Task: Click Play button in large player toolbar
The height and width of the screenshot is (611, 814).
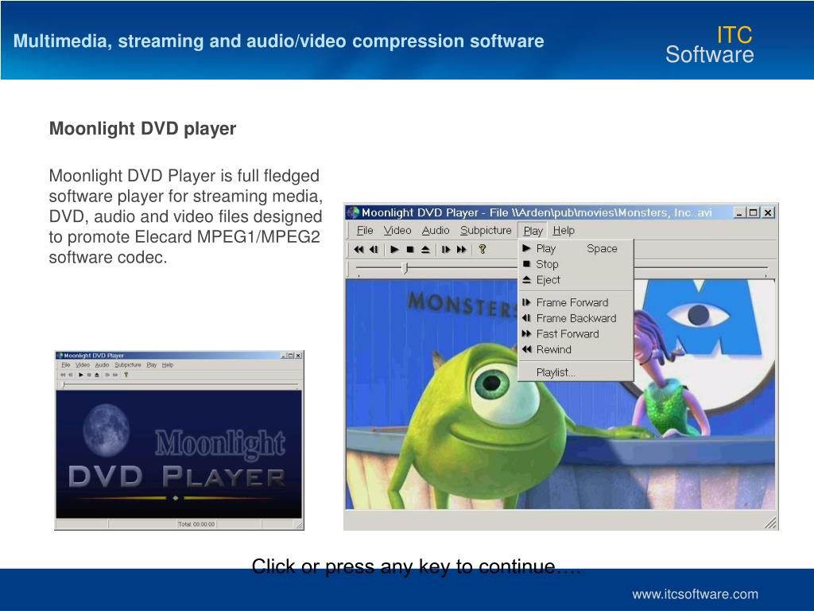Action: coord(394,249)
